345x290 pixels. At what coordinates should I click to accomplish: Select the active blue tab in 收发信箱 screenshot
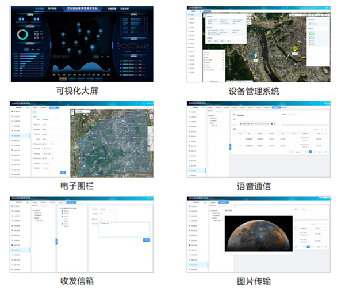click(x=71, y=202)
